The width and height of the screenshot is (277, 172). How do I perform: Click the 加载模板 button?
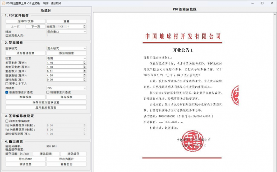coord(25,97)
